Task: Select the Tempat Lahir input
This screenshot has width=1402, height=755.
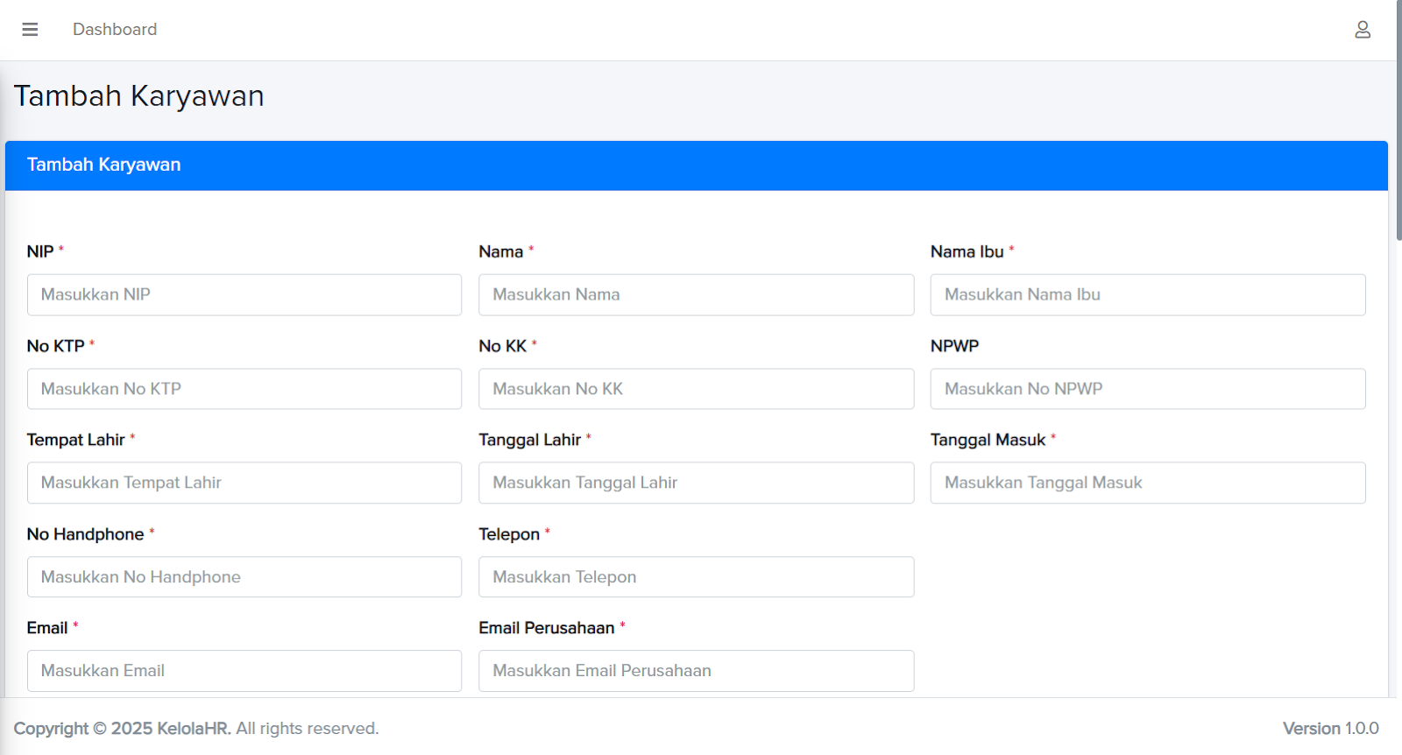Action: click(x=244, y=483)
